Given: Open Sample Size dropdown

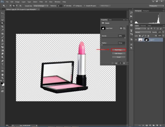Looking at the screenshot, I should point(41,6).
